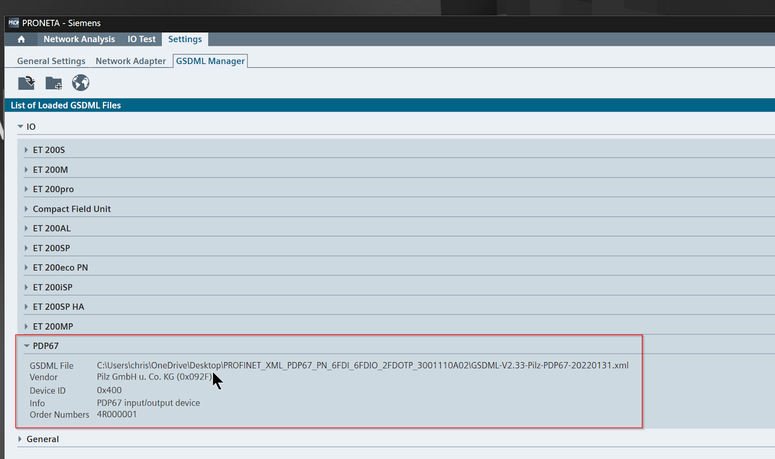Expand the ET 200M entry arrow
The height and width of the screenshot is (459, 775).
[26, 170]
